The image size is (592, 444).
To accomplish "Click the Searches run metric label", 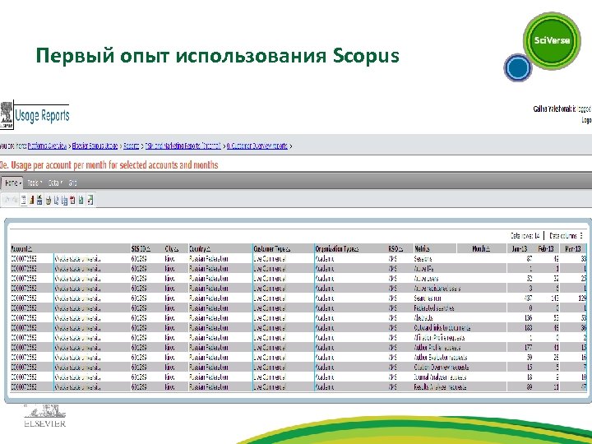I will (428, 298).
